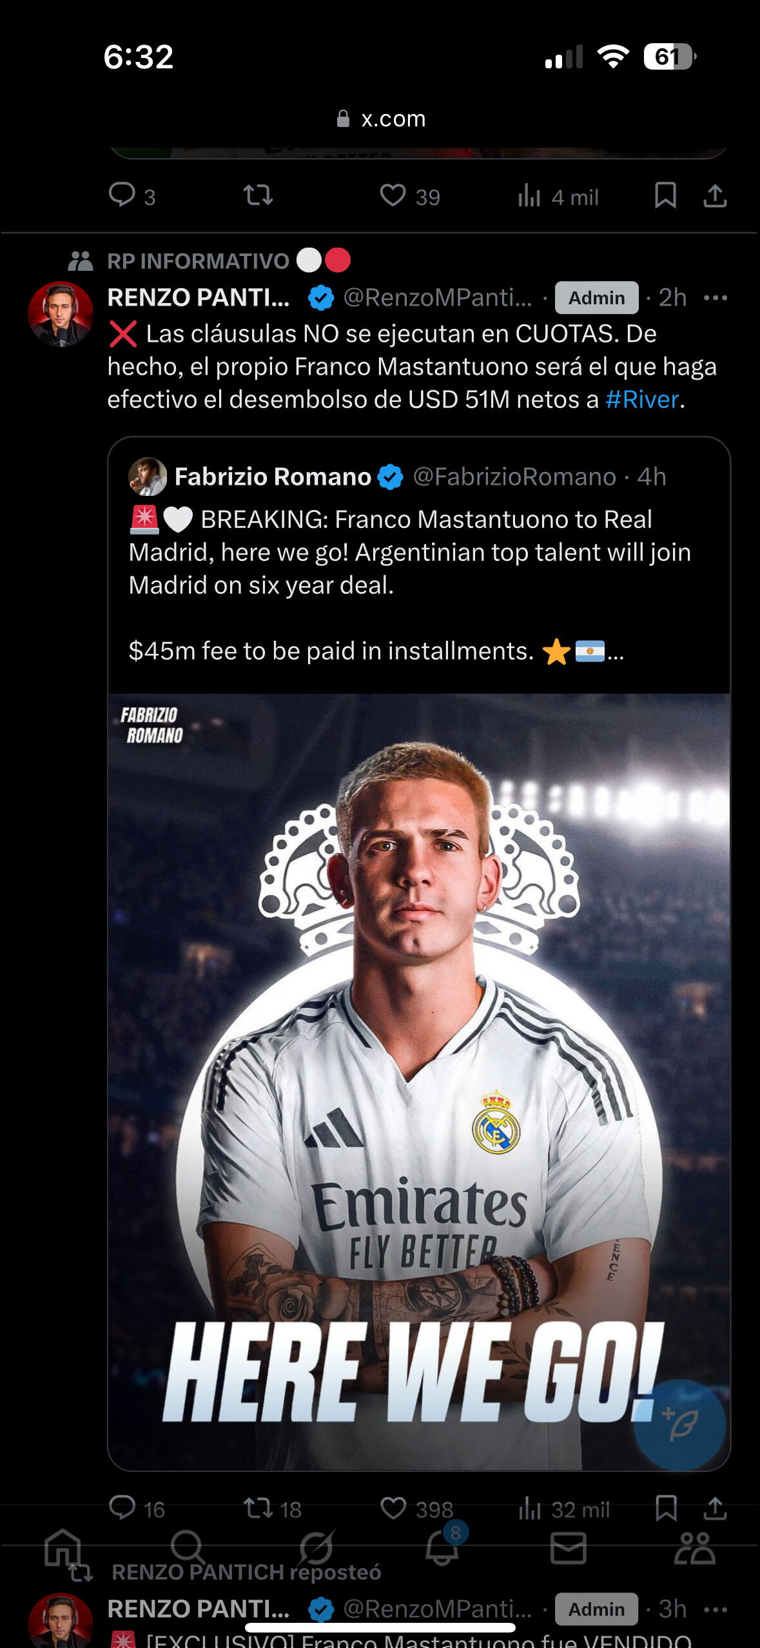The image size is (760, 1648).
Task: Bookmark the Mastantuono cláusulas post
Action: (665, 1509)
